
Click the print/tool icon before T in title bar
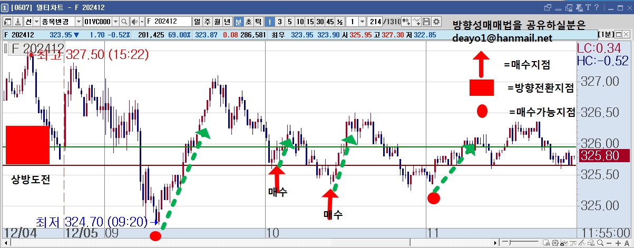(x=579, y=8)
